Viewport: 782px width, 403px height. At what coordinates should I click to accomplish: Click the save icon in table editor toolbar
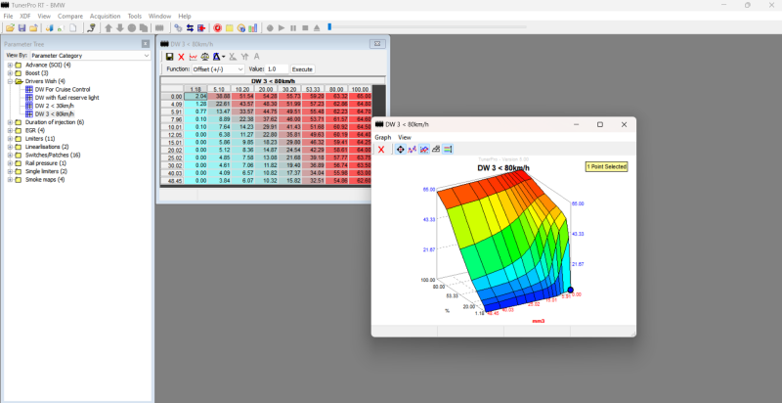tap(170, 57)
